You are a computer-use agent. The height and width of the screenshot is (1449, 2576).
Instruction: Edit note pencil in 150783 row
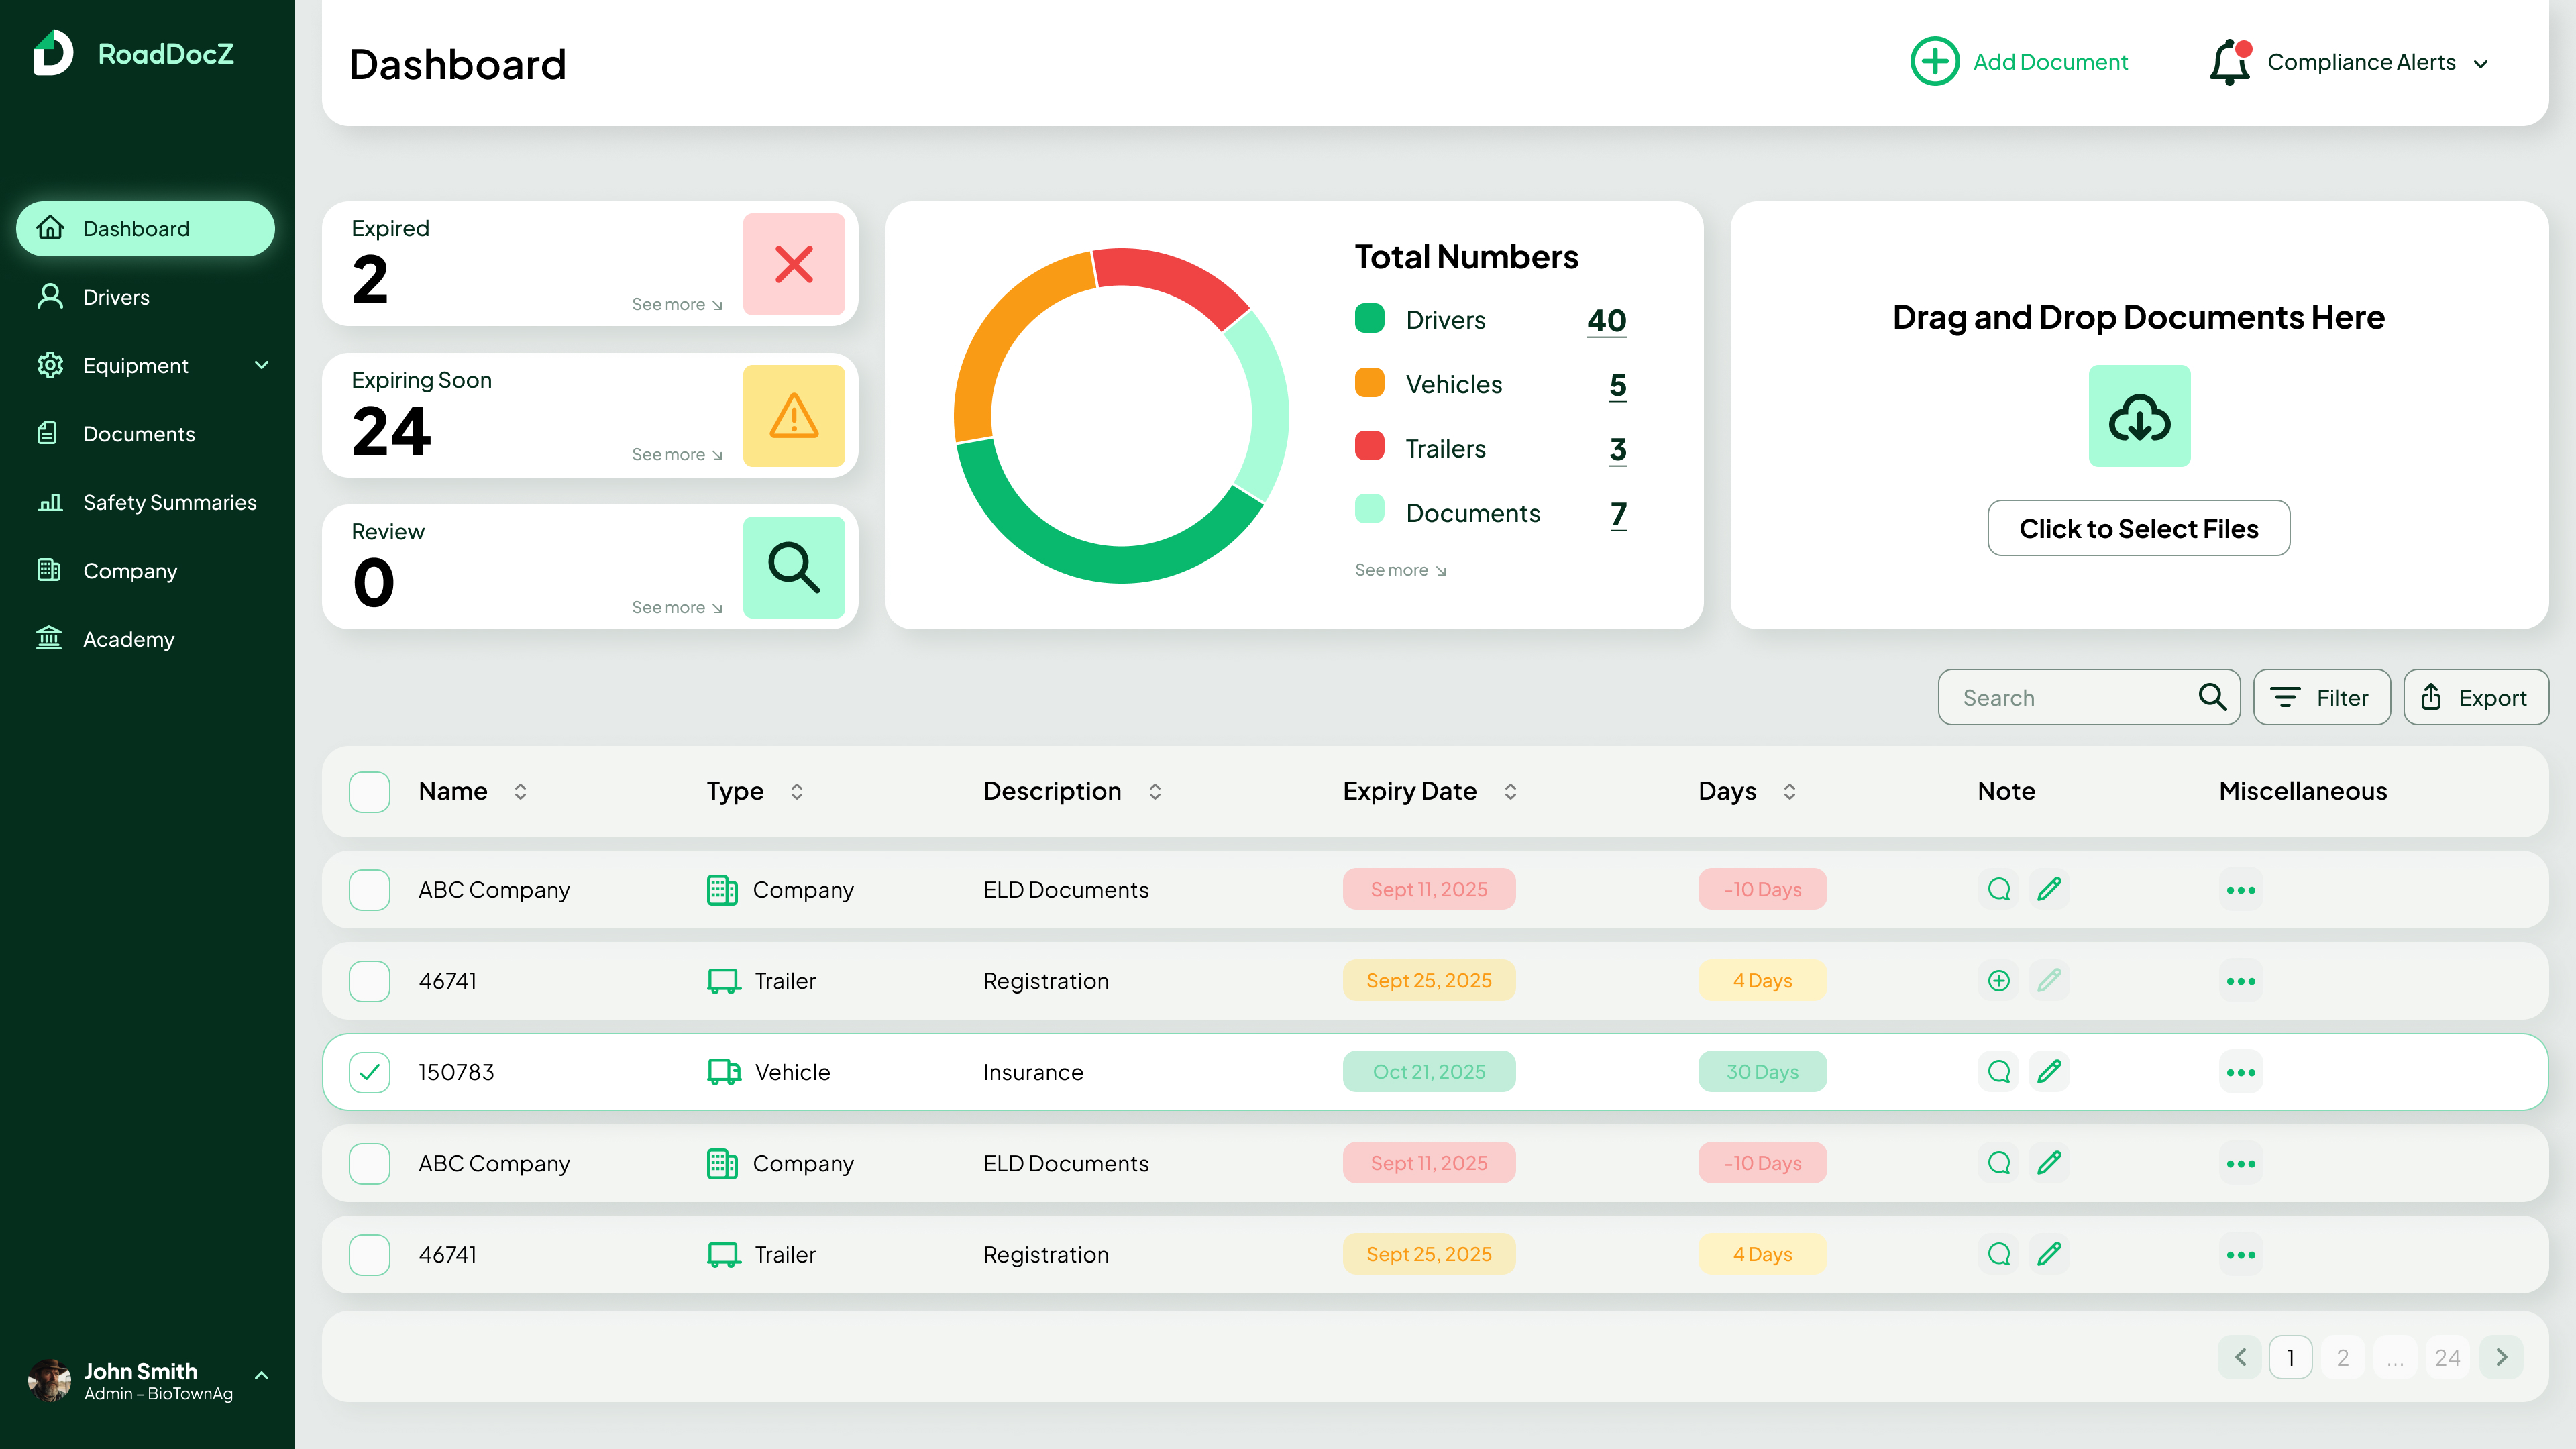[2049, 1072]
